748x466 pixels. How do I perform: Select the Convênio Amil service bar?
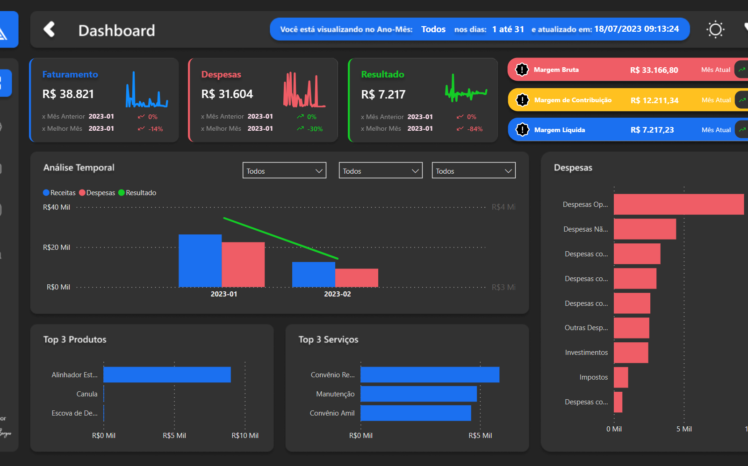(x=416, y=413)
